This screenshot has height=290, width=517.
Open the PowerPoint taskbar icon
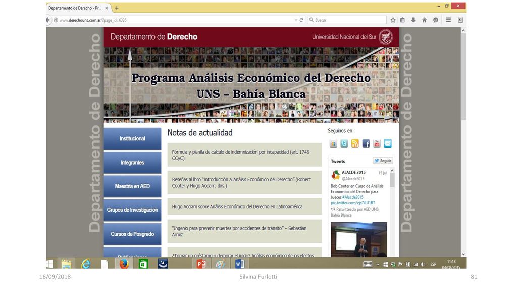click(201, 264)
